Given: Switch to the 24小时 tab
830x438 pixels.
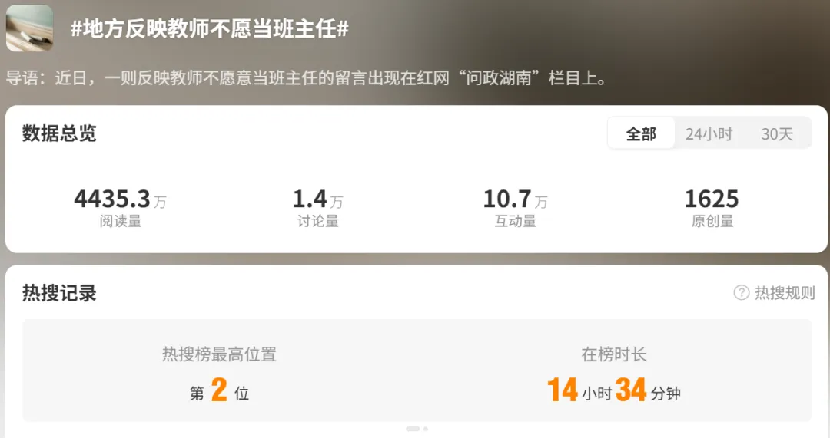Looking at the screenshot, I should (709, 133).
